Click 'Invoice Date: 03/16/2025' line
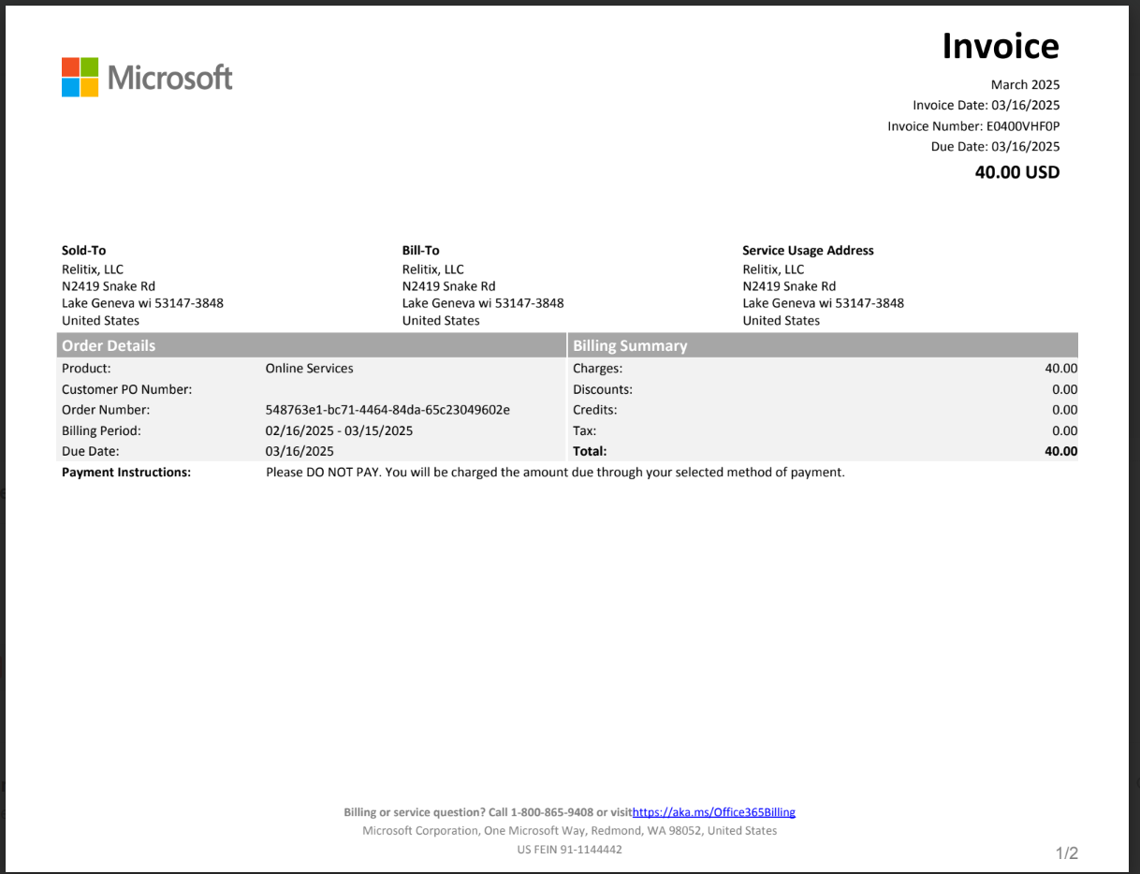 coord(987,105)
